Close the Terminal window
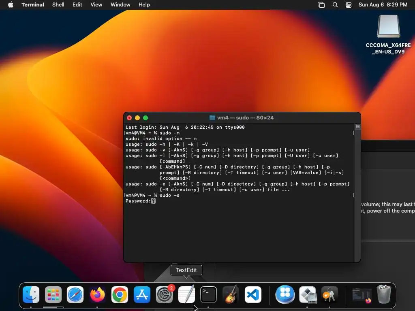 point(129,118)
